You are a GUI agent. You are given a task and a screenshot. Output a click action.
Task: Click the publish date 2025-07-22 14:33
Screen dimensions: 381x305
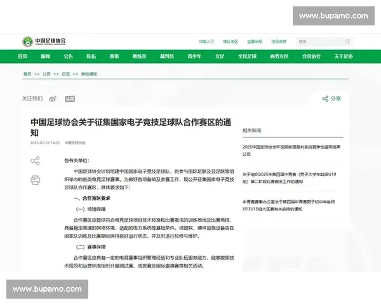pyautogui.click(x=45, y=143)
